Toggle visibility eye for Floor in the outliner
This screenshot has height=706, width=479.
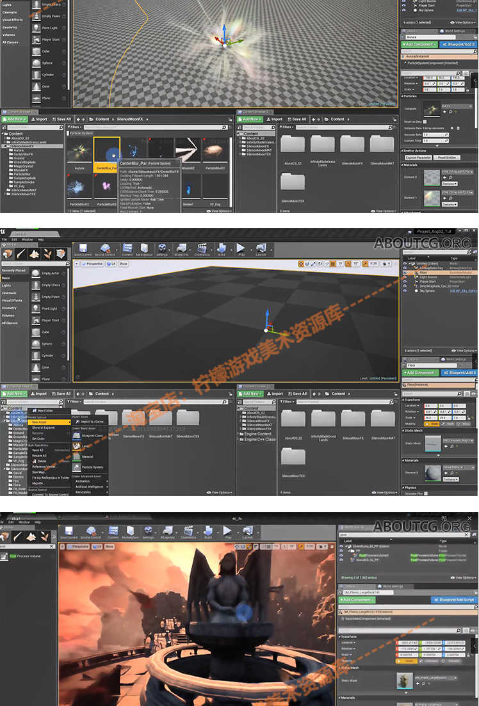pyautogui.click(x=404, y=273)
